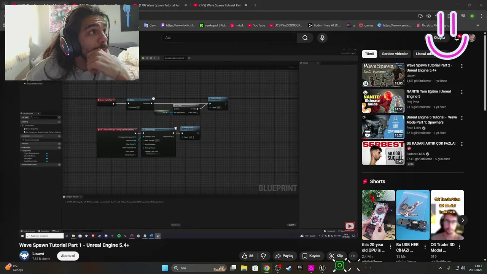Viewport: 487px width, 274px height.
Task: Open Ryan Laley Spawners thumbnail
Action: [x=383, y=127]
